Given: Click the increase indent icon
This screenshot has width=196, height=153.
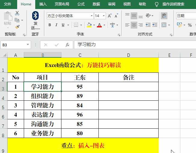Looking at the screenshot, I should click(155, 25).
